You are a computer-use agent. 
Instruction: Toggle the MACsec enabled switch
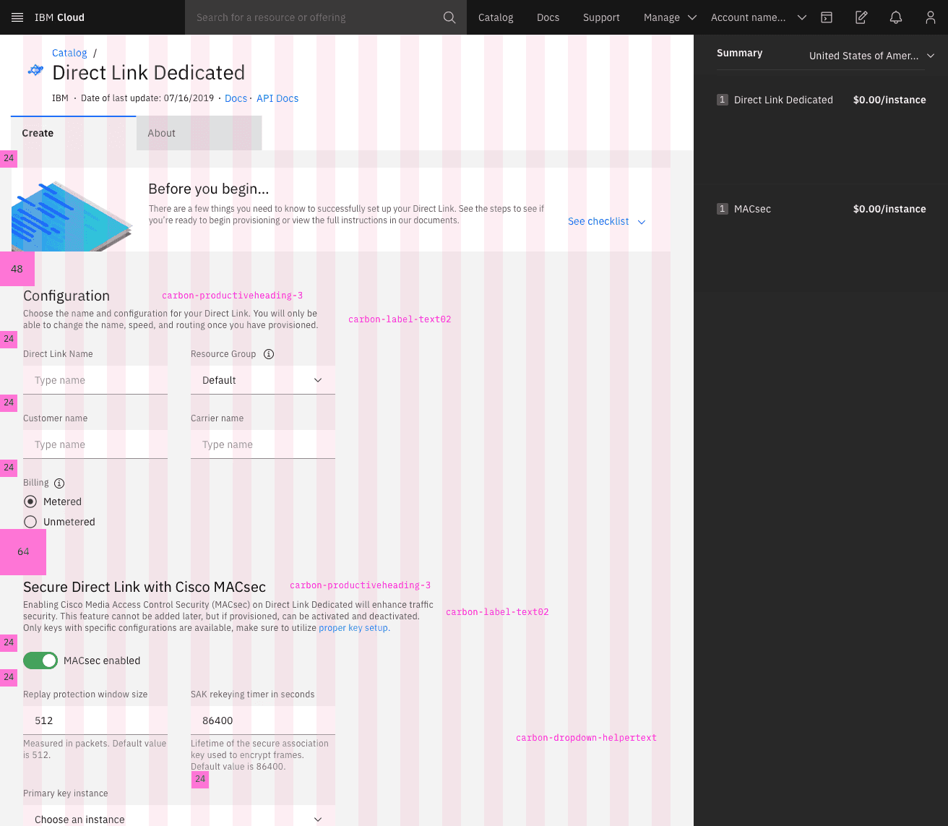(x=40, y=661)
